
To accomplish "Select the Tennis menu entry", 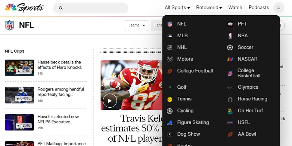I will pos(184,99).
